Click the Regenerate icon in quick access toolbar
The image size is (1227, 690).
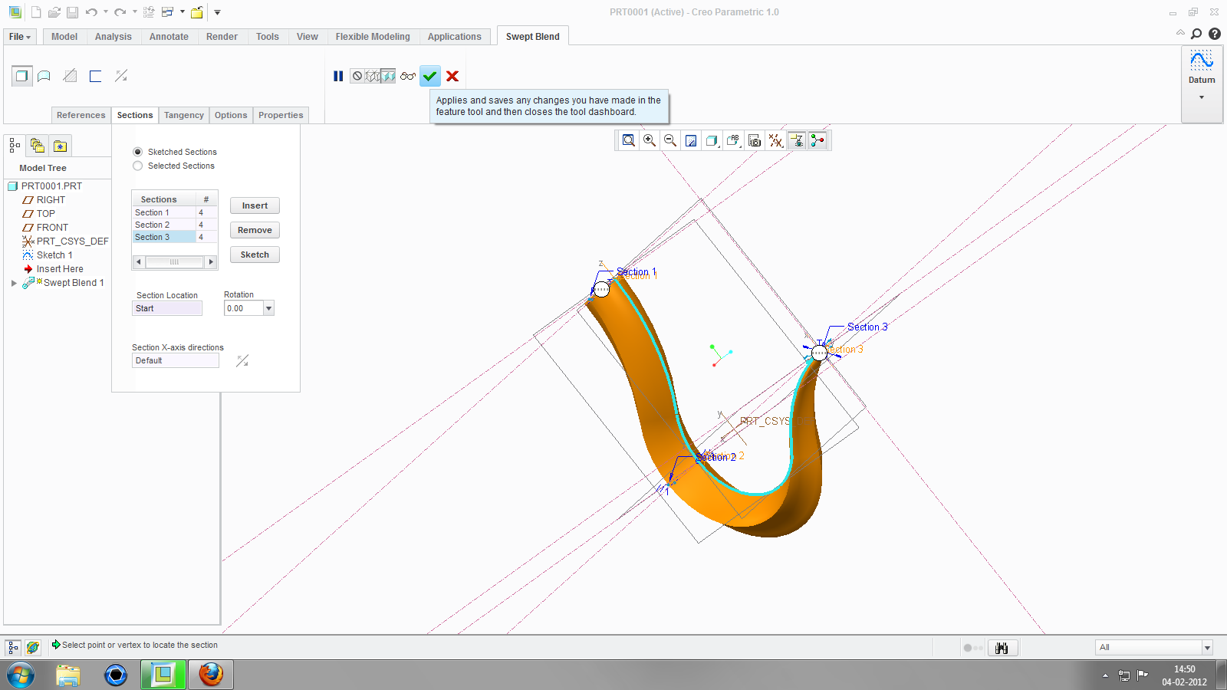tap(149, 12)
